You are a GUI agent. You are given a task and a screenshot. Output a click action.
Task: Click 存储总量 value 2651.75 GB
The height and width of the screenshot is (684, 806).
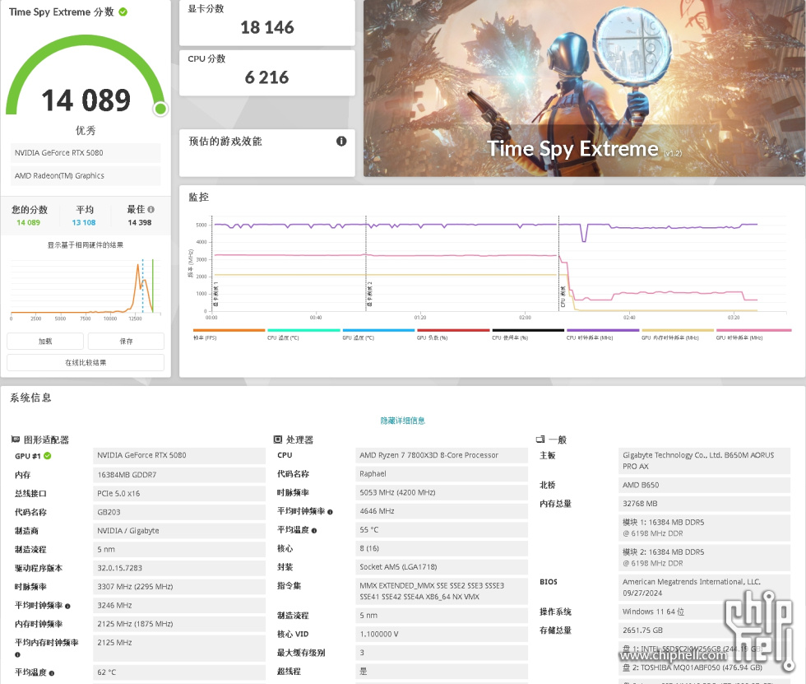704,630
